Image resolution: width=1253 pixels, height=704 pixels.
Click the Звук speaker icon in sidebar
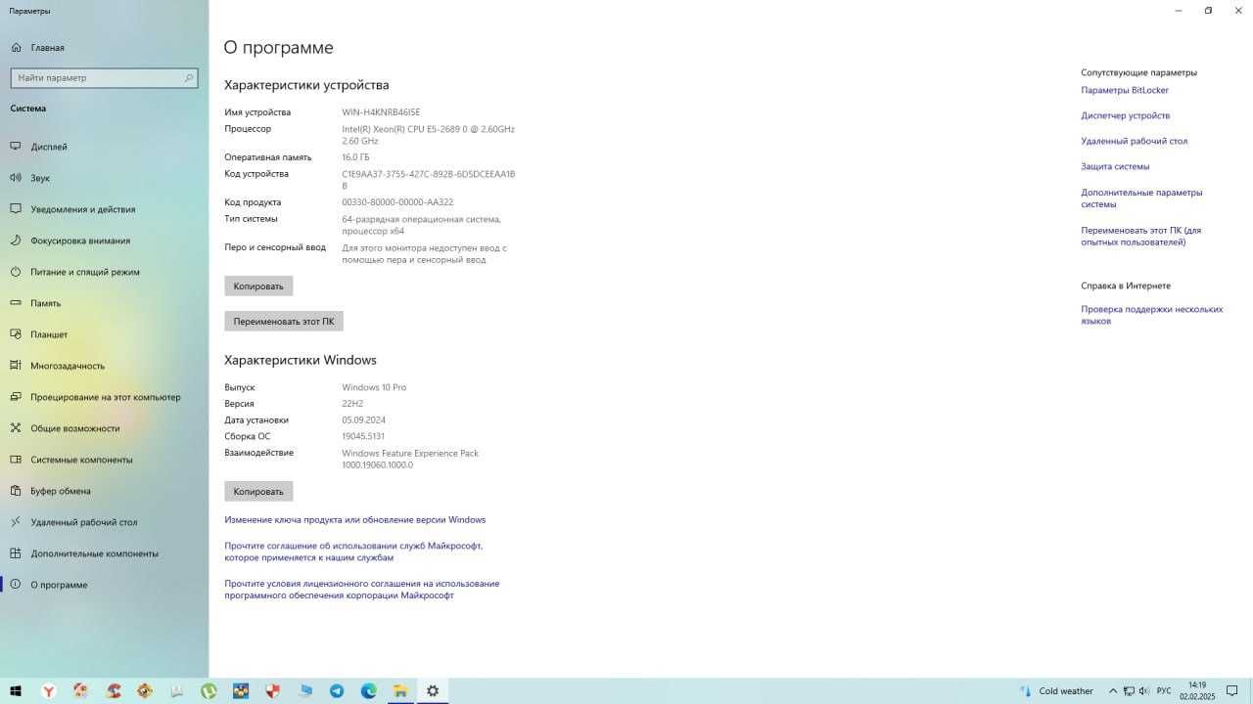(x=16, y=178)
